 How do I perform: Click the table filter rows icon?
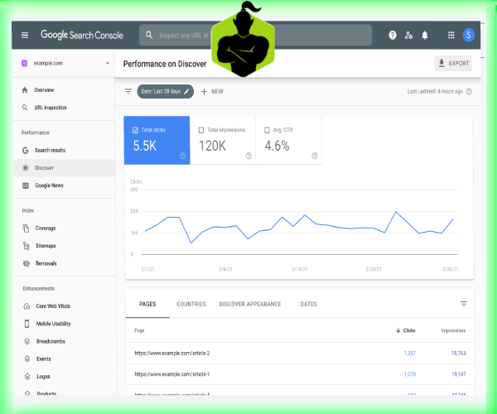[463, 304]
